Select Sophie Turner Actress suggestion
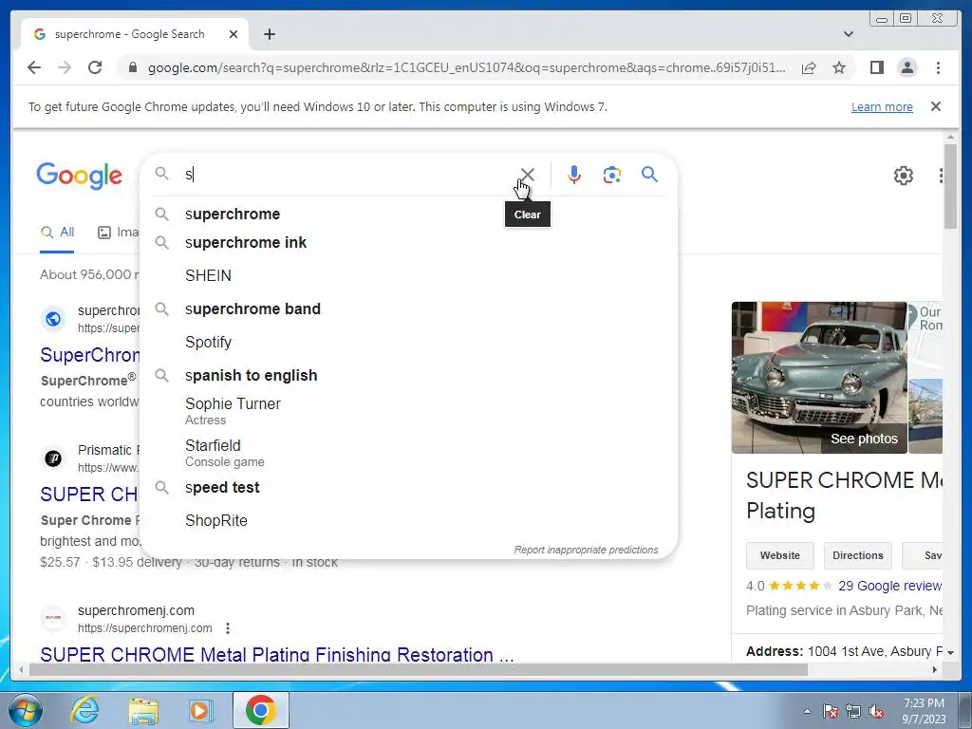Viewport: 972px width, 729px height. pos(409,411)
